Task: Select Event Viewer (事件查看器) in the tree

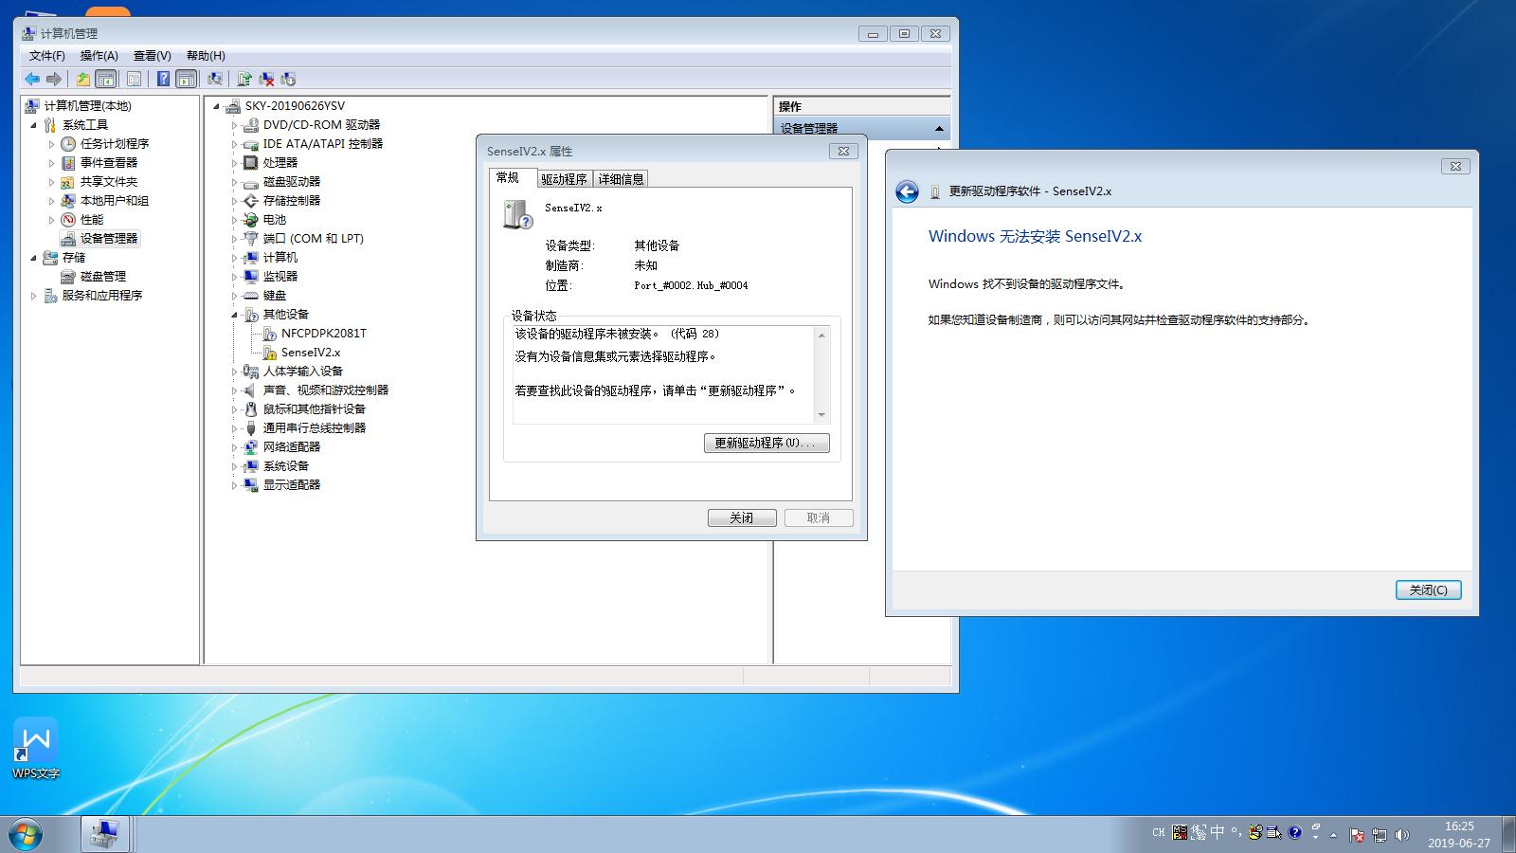Action: (x=109, y=162)
